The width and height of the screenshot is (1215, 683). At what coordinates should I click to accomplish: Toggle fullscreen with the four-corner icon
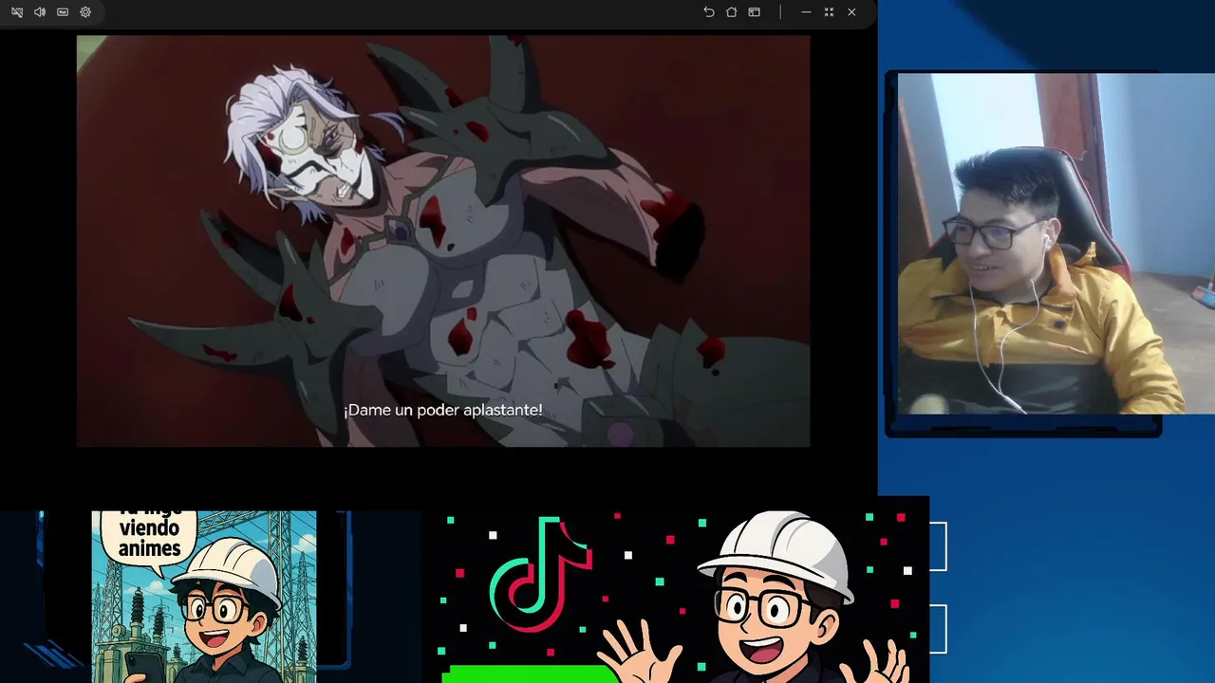point(829,12)
